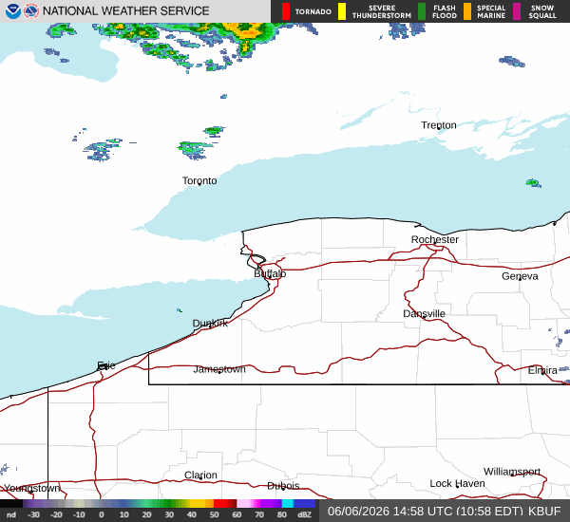Click the -30 mark on dBZ scale
The image size is (570, 522).
(33, 514)
